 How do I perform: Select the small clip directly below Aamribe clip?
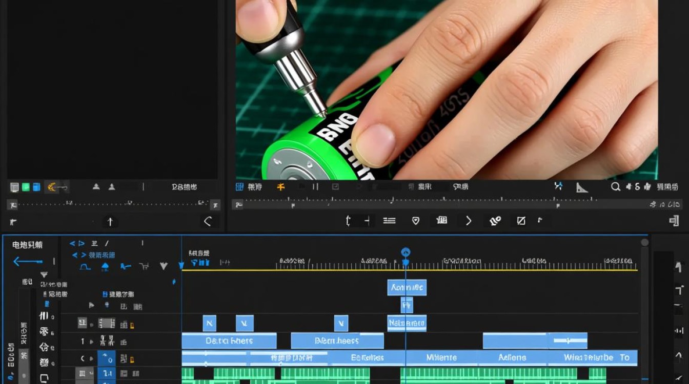coord(407,305)
